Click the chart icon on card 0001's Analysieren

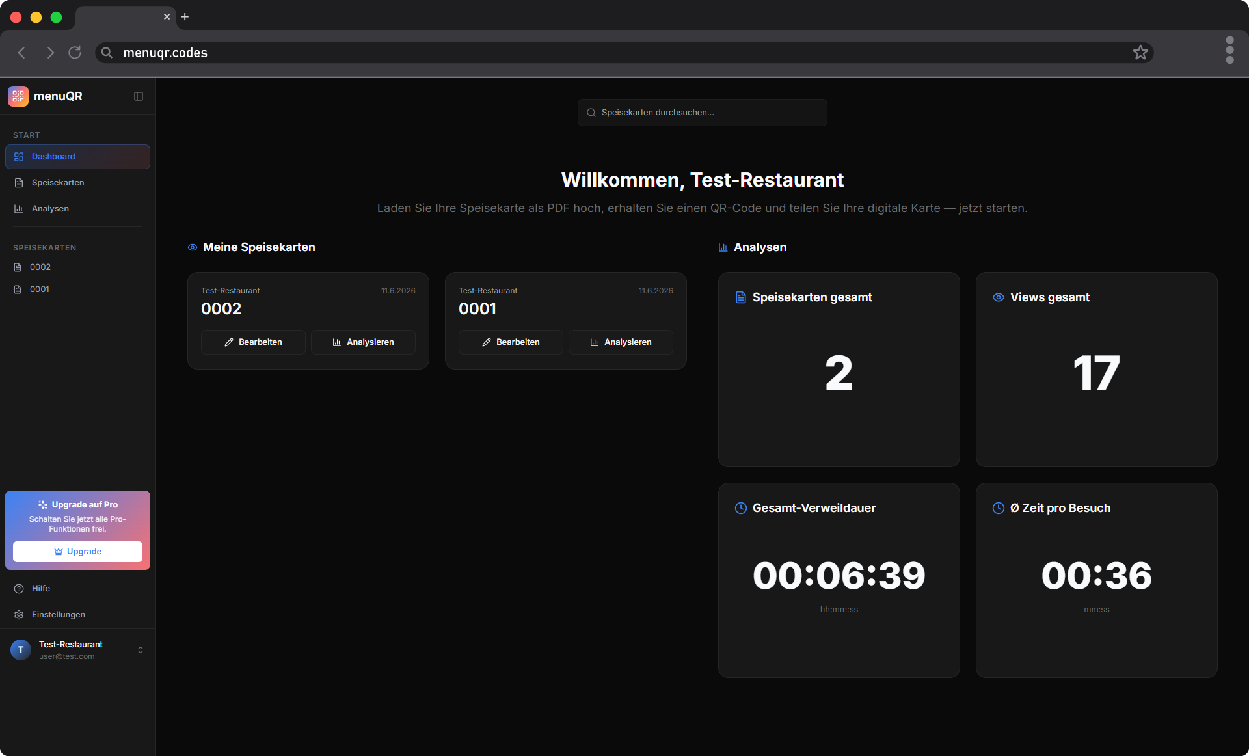pos(595,342)
